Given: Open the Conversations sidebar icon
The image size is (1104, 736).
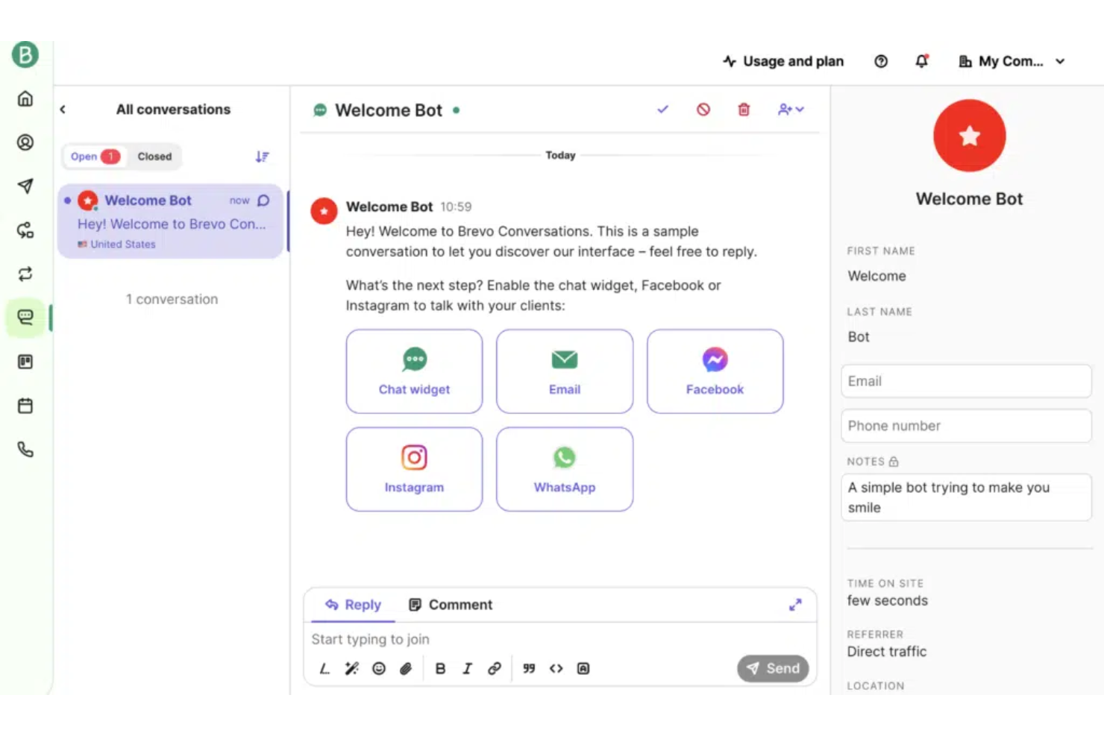Looking at the screenshot, I should click(x=25, y=318).
